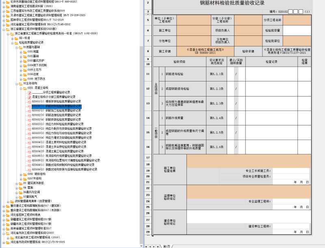Click the previous-sheet arrow icon in sheet bar
The height and width of the screenshot is (248, 325).
pos(150,246)
